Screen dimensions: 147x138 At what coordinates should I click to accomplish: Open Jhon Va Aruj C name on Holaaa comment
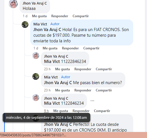click(35, 3)
